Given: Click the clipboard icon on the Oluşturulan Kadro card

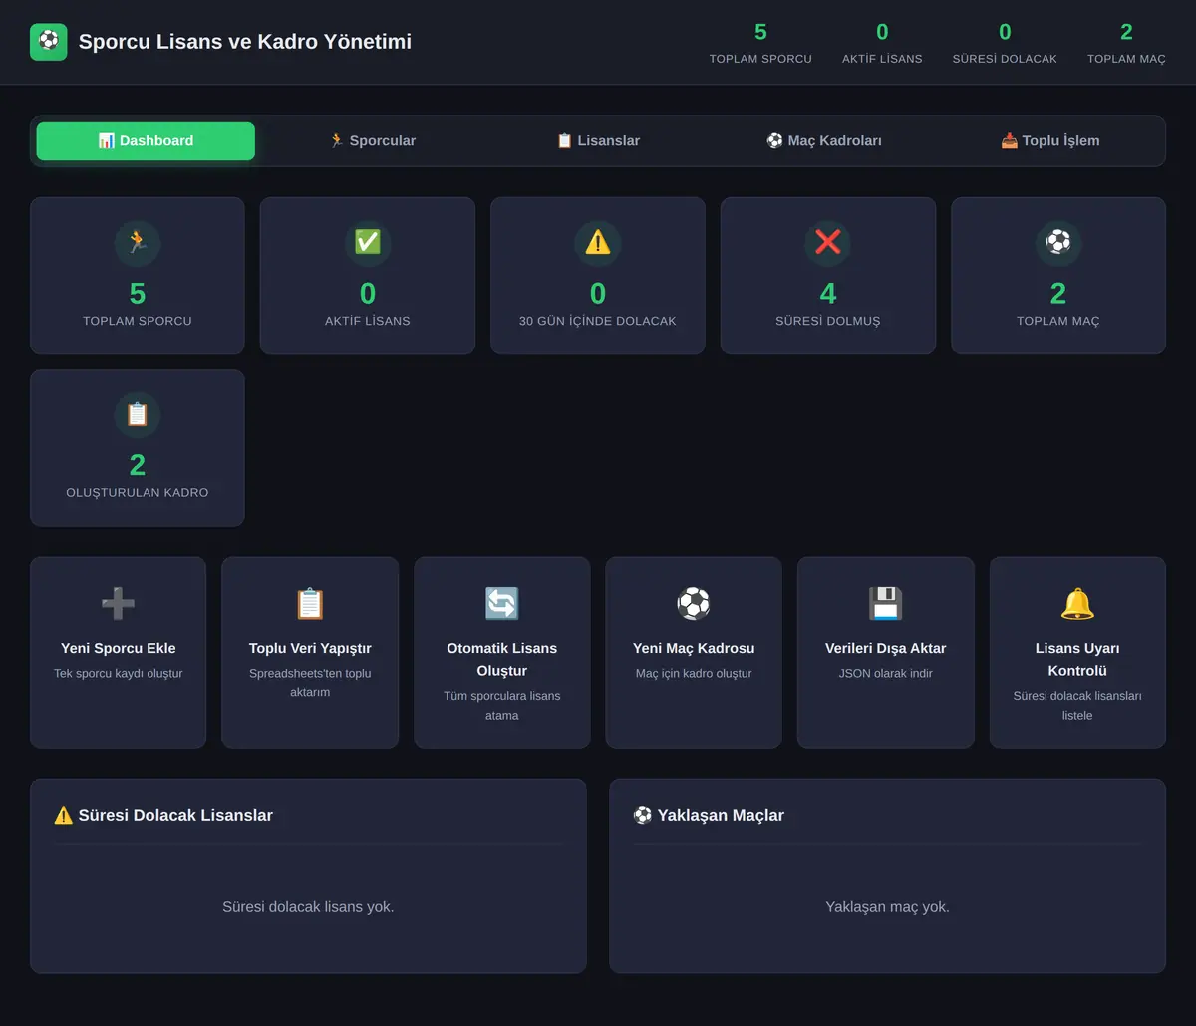Looking at the screenshot, I should click(x=138, y=414).
